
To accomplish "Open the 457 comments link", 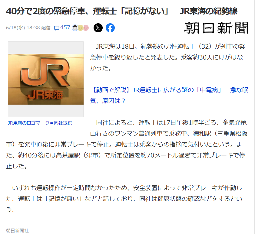I will 62,28.
